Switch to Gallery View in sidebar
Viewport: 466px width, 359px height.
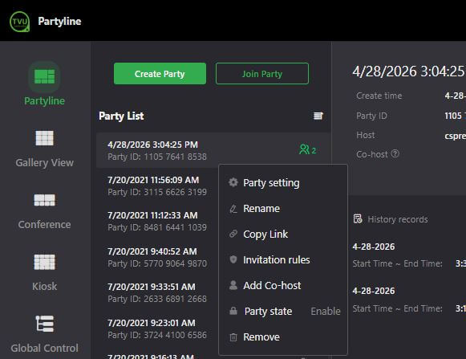coord(44,149)
